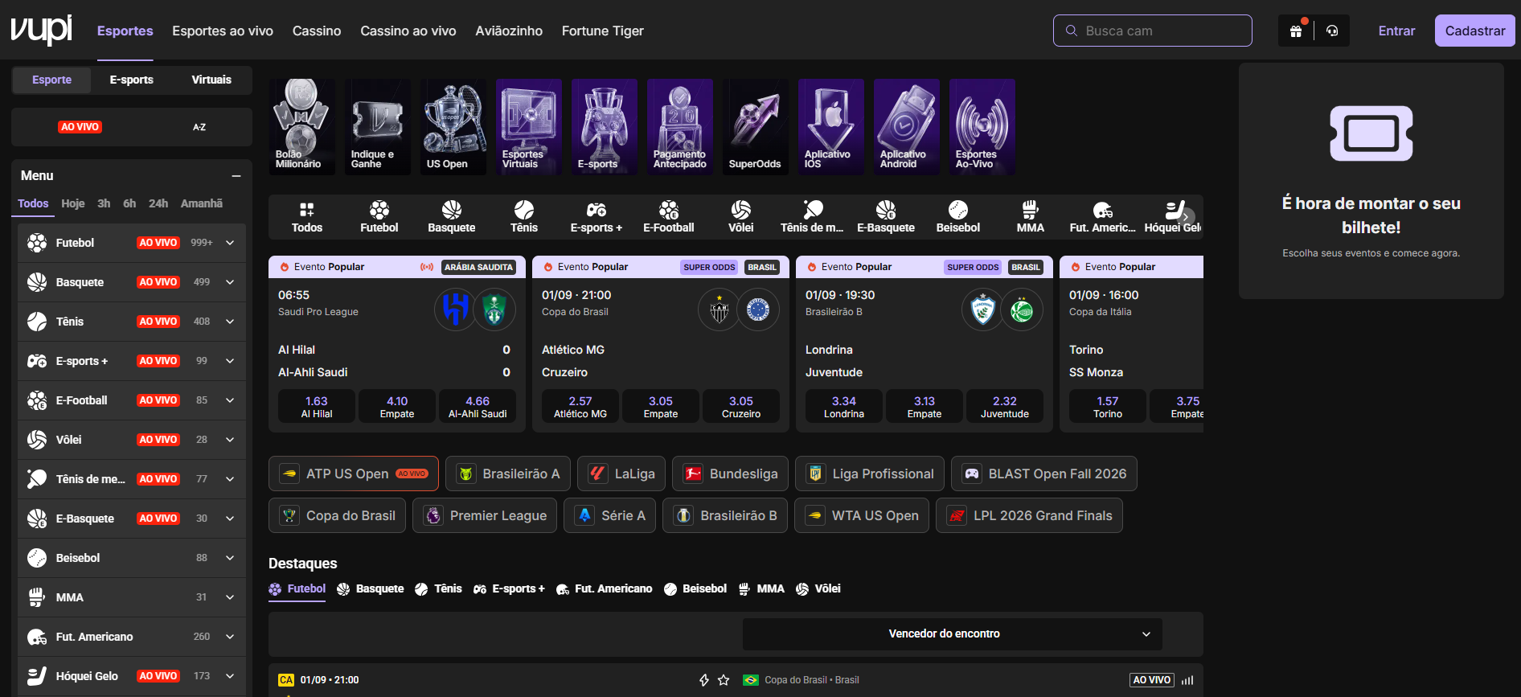Viewport: 1521px width, 697px height.
Task: Click the Atlético MG team crest
Action: tap(720, 309)
